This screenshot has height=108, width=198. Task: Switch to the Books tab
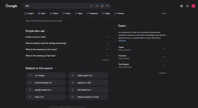tap(67, 13)
